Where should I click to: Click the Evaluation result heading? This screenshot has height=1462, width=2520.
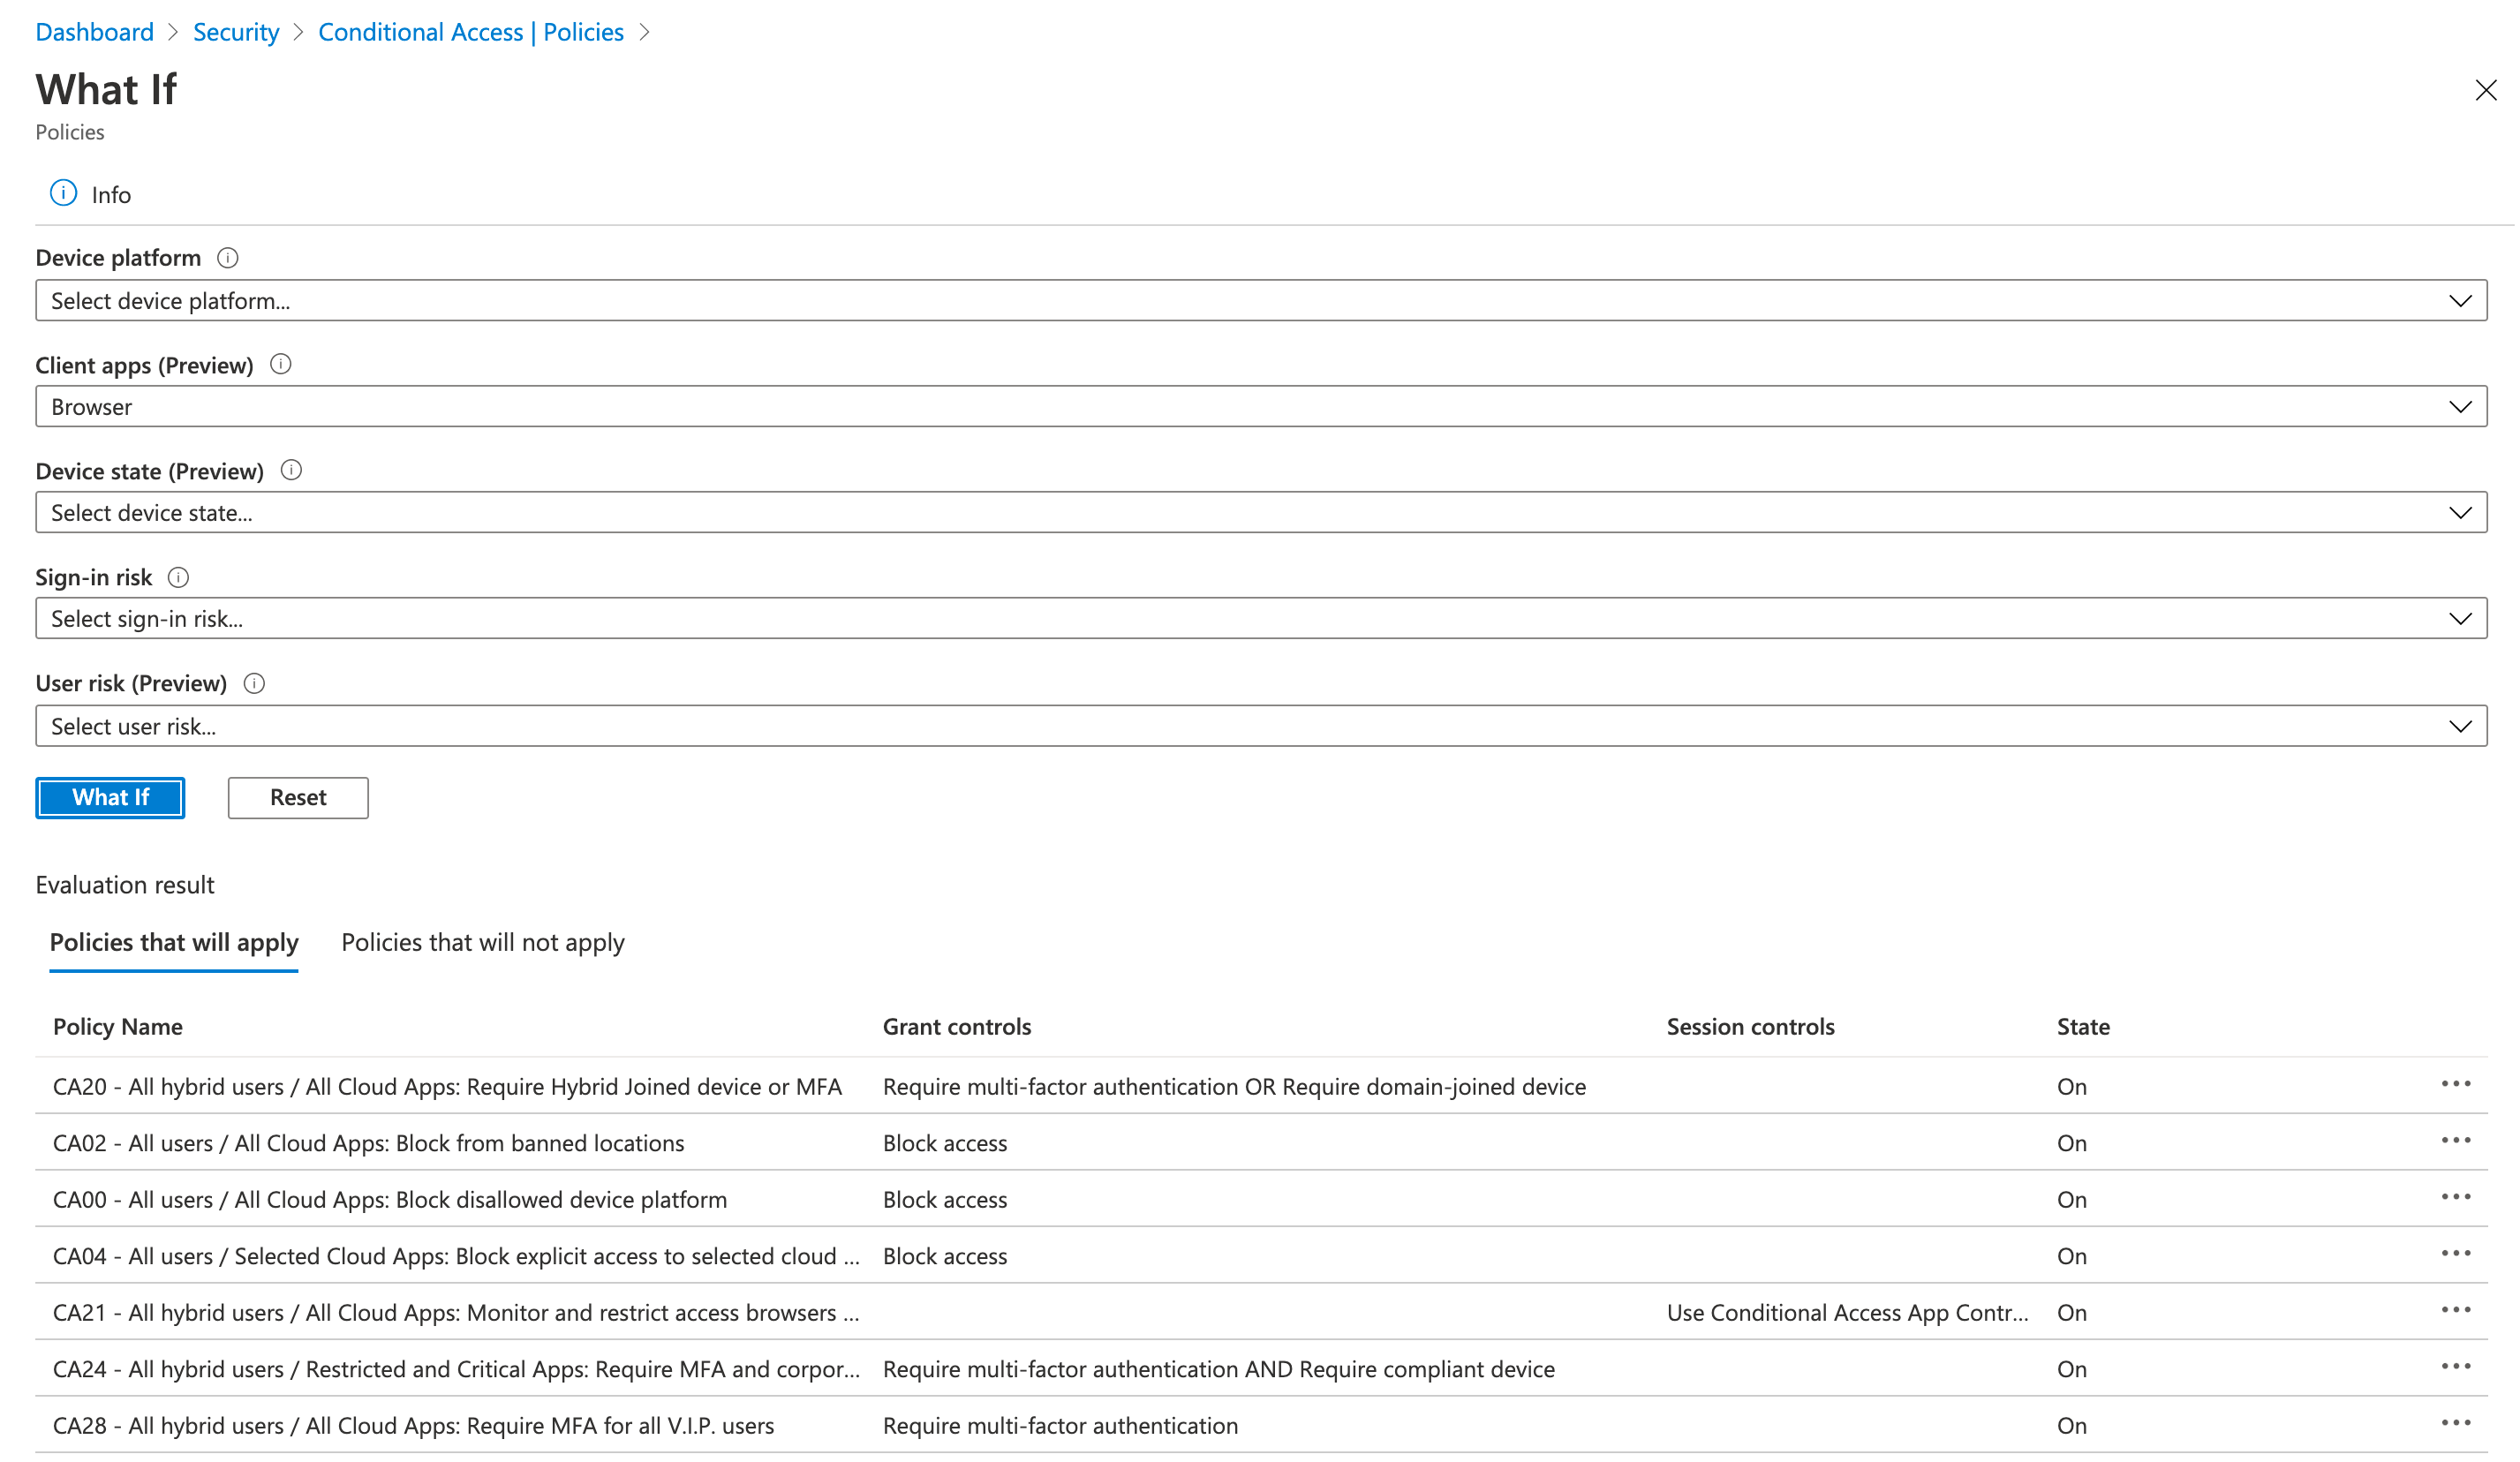(125, 884)
